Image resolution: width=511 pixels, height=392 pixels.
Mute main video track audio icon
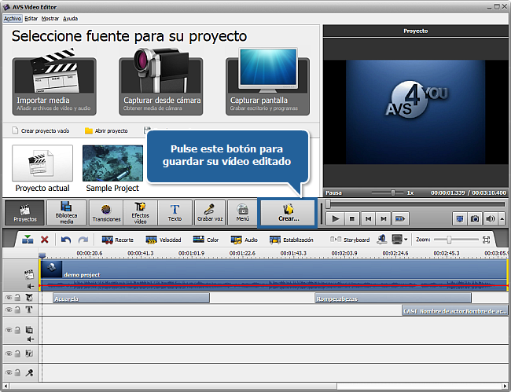(31, 286)
